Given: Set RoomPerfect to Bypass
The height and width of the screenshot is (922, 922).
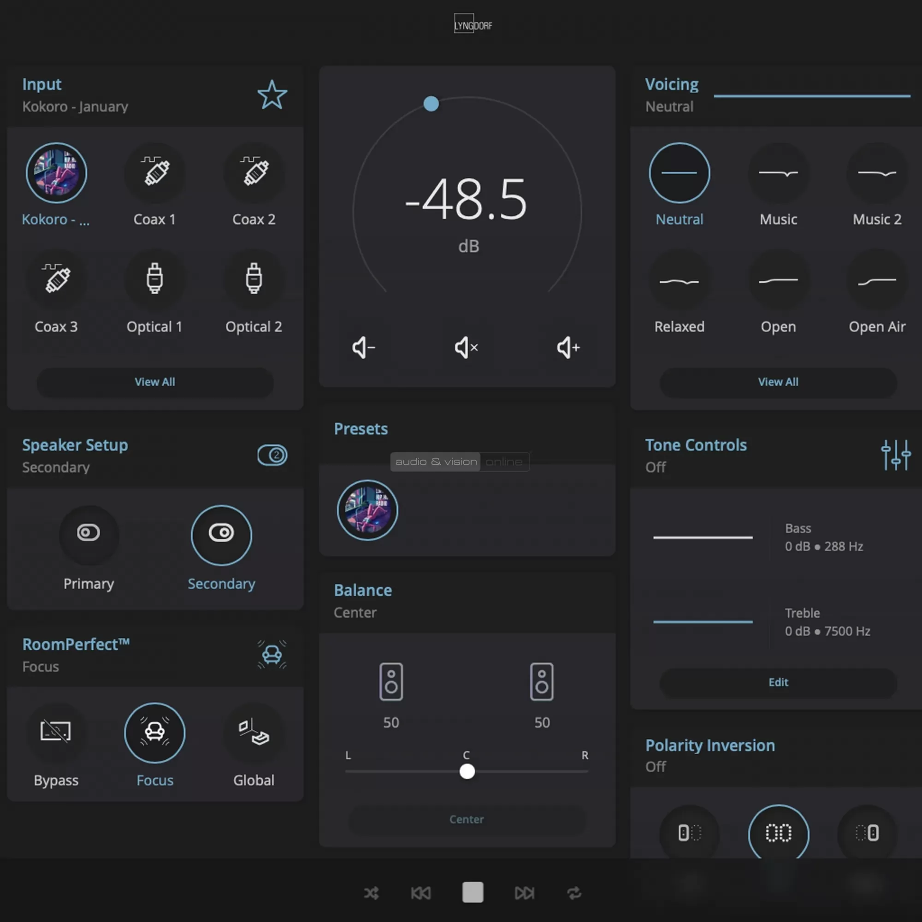Looking at the screenshot, I should (x=56, y=732).
